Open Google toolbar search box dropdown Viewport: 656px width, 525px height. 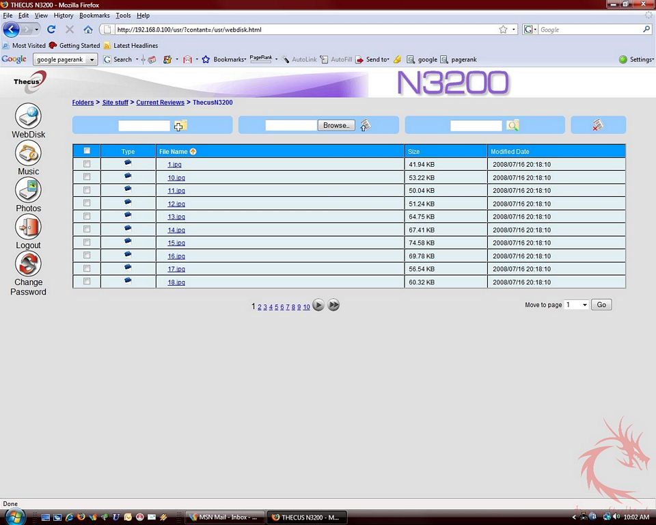coord(92,59)
